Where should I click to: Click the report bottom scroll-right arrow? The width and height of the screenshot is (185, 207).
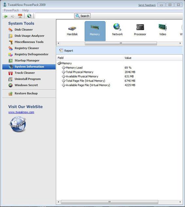tap(180, 202)
